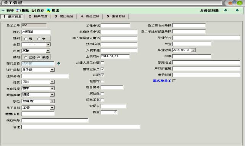Click the 删除 delete icon
This screenshot has width=245, height=146.
pyautogui.click(x=18, y=10)
